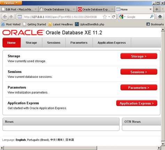
Task: Select the Application Express navigation tab
Action: (x=112, y=42)
